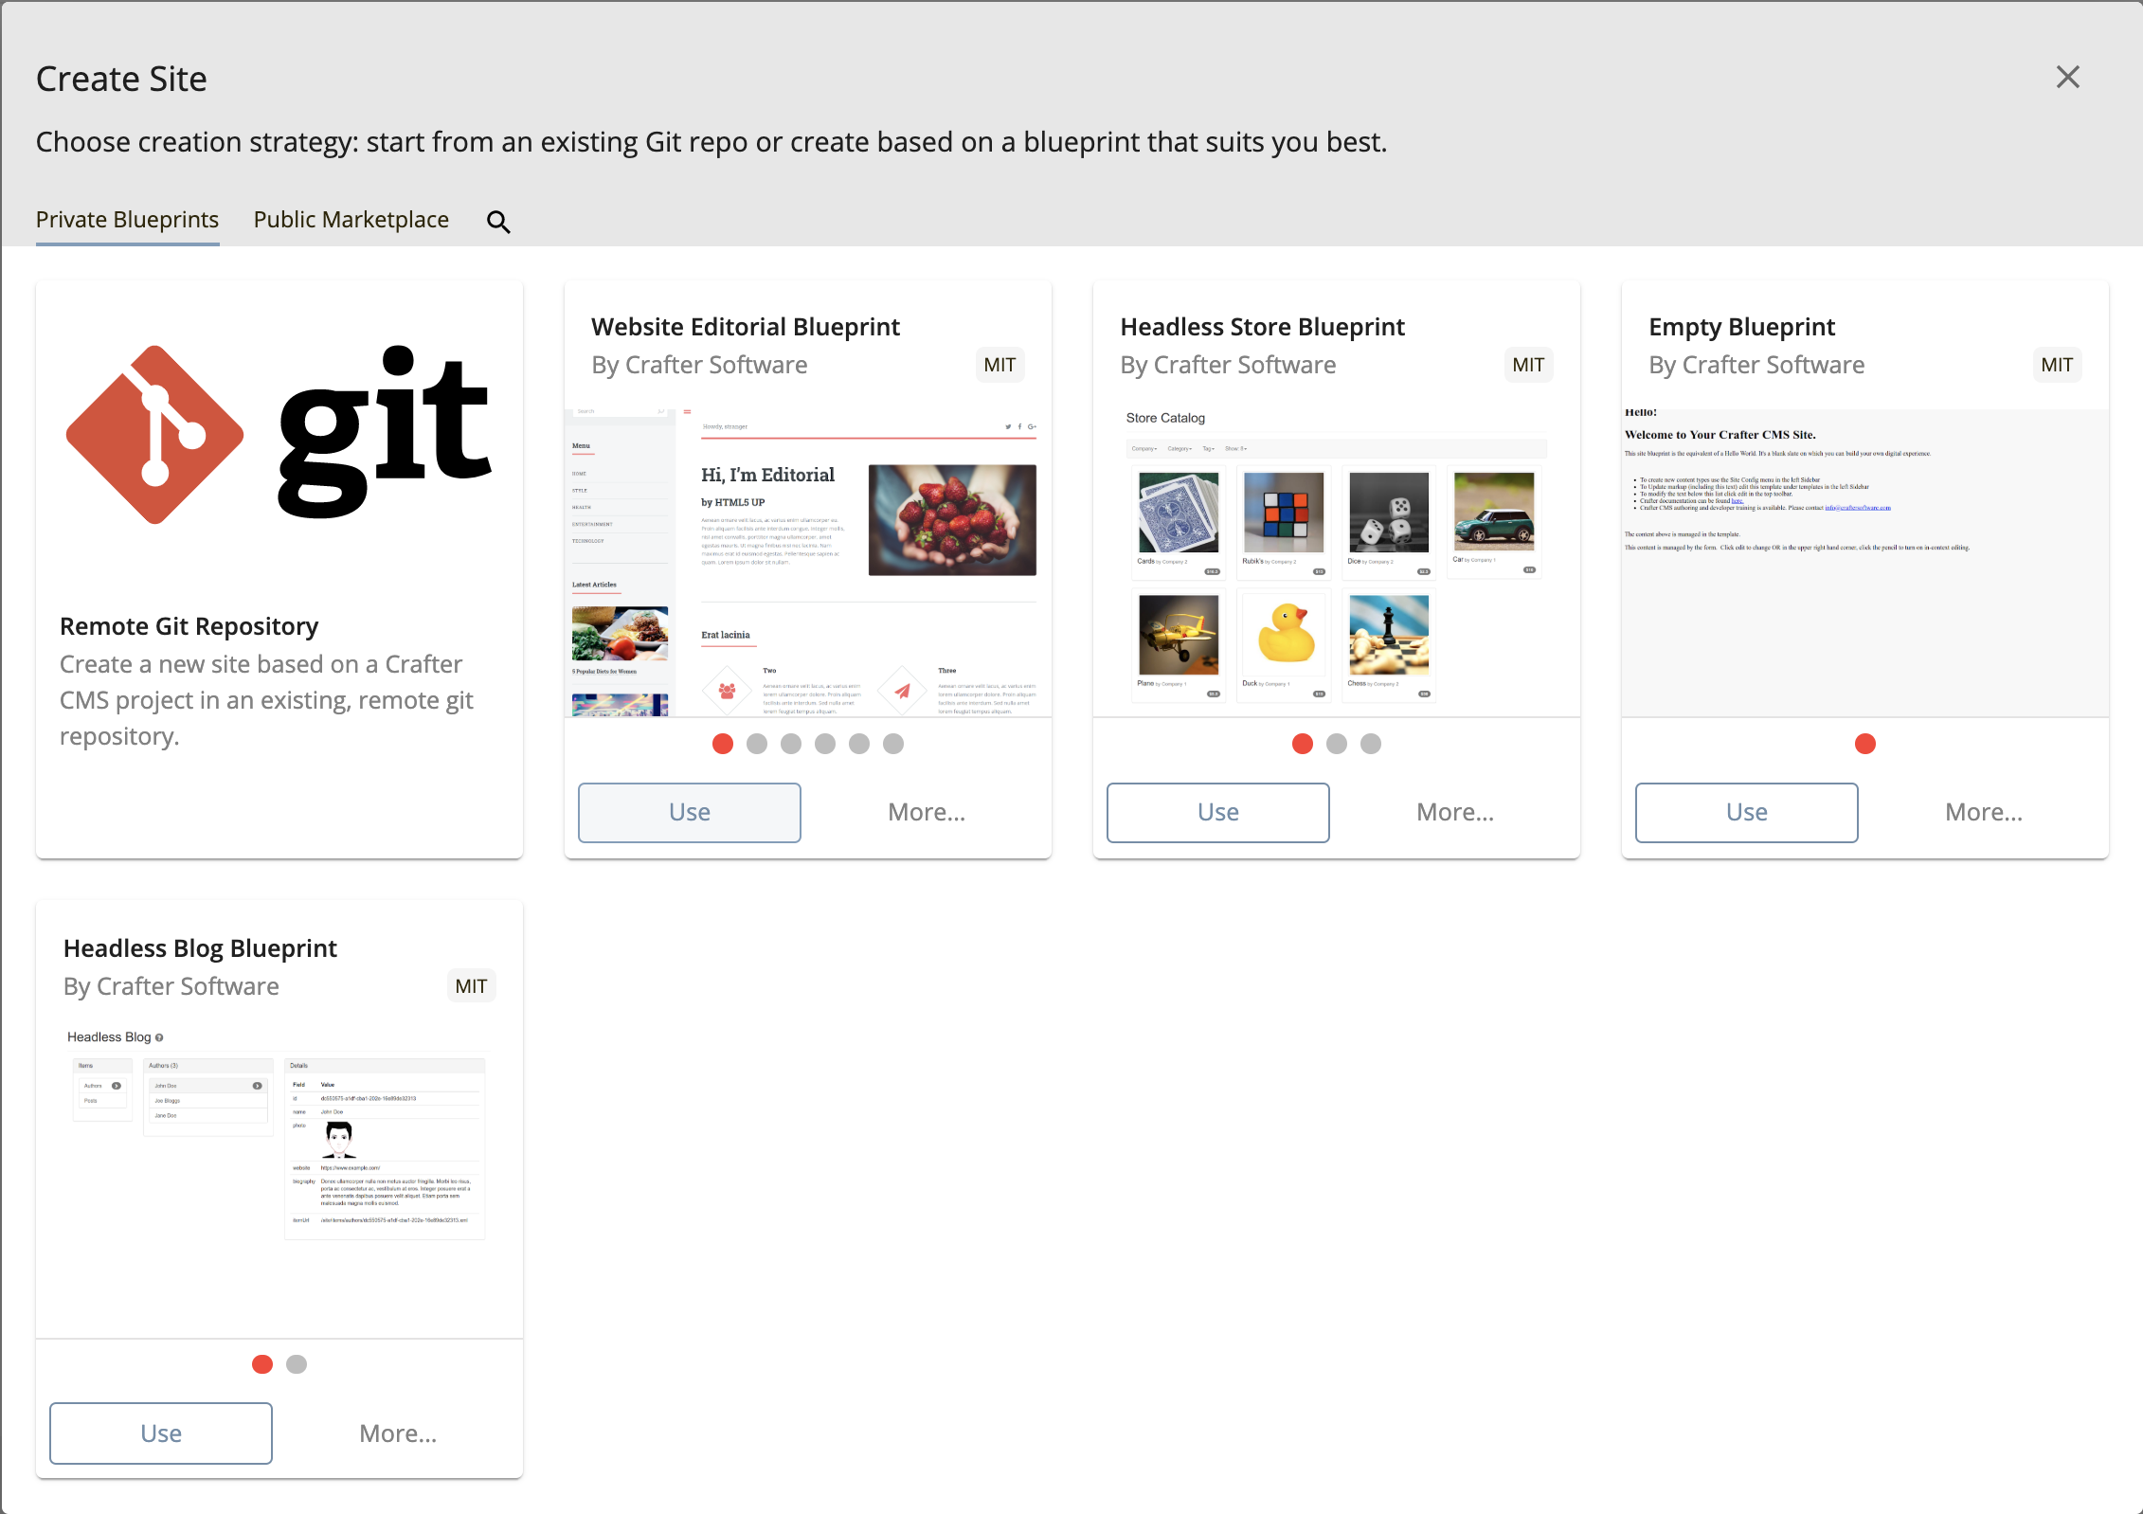Click the Website Editorial preview screenshot
The image size is (2143, 1514).
[x=808, y=563]
